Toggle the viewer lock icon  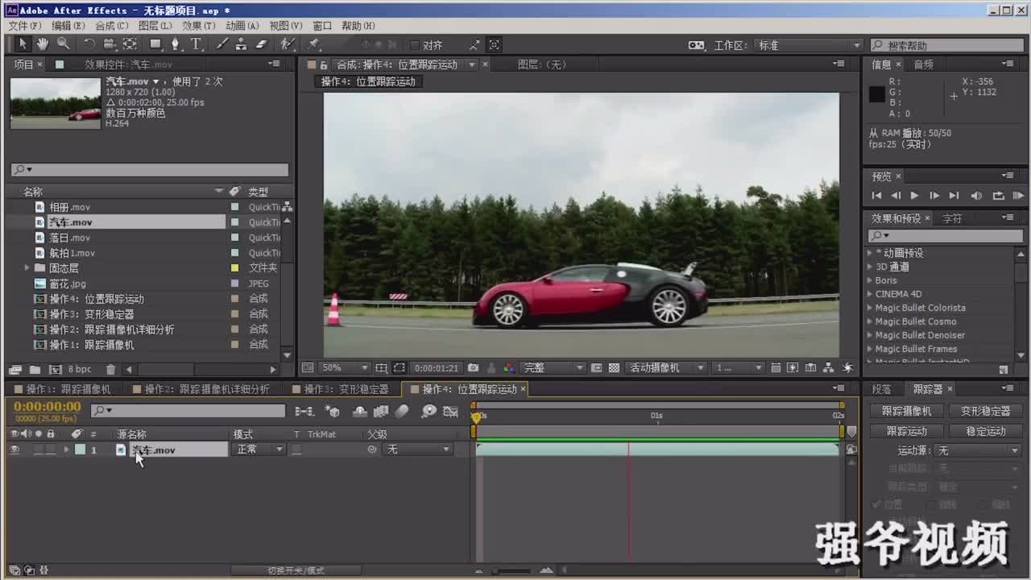point(323,64)
